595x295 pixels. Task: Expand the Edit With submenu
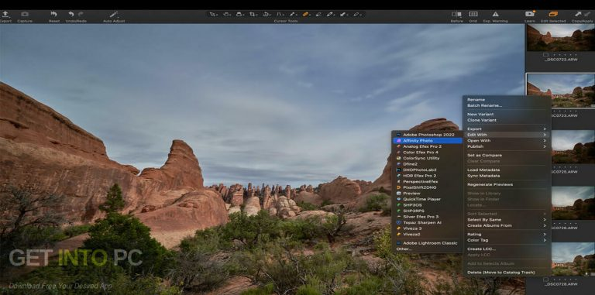tap(507, 135)
